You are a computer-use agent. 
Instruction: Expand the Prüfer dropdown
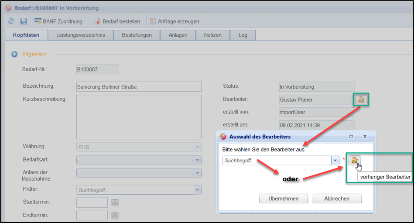[198, 190]
